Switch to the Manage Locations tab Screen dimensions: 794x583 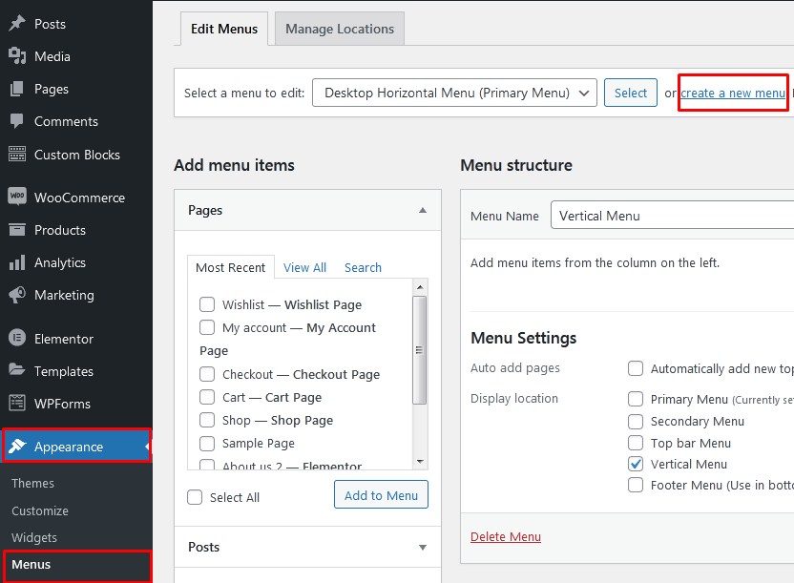click(x=340, y=29)
